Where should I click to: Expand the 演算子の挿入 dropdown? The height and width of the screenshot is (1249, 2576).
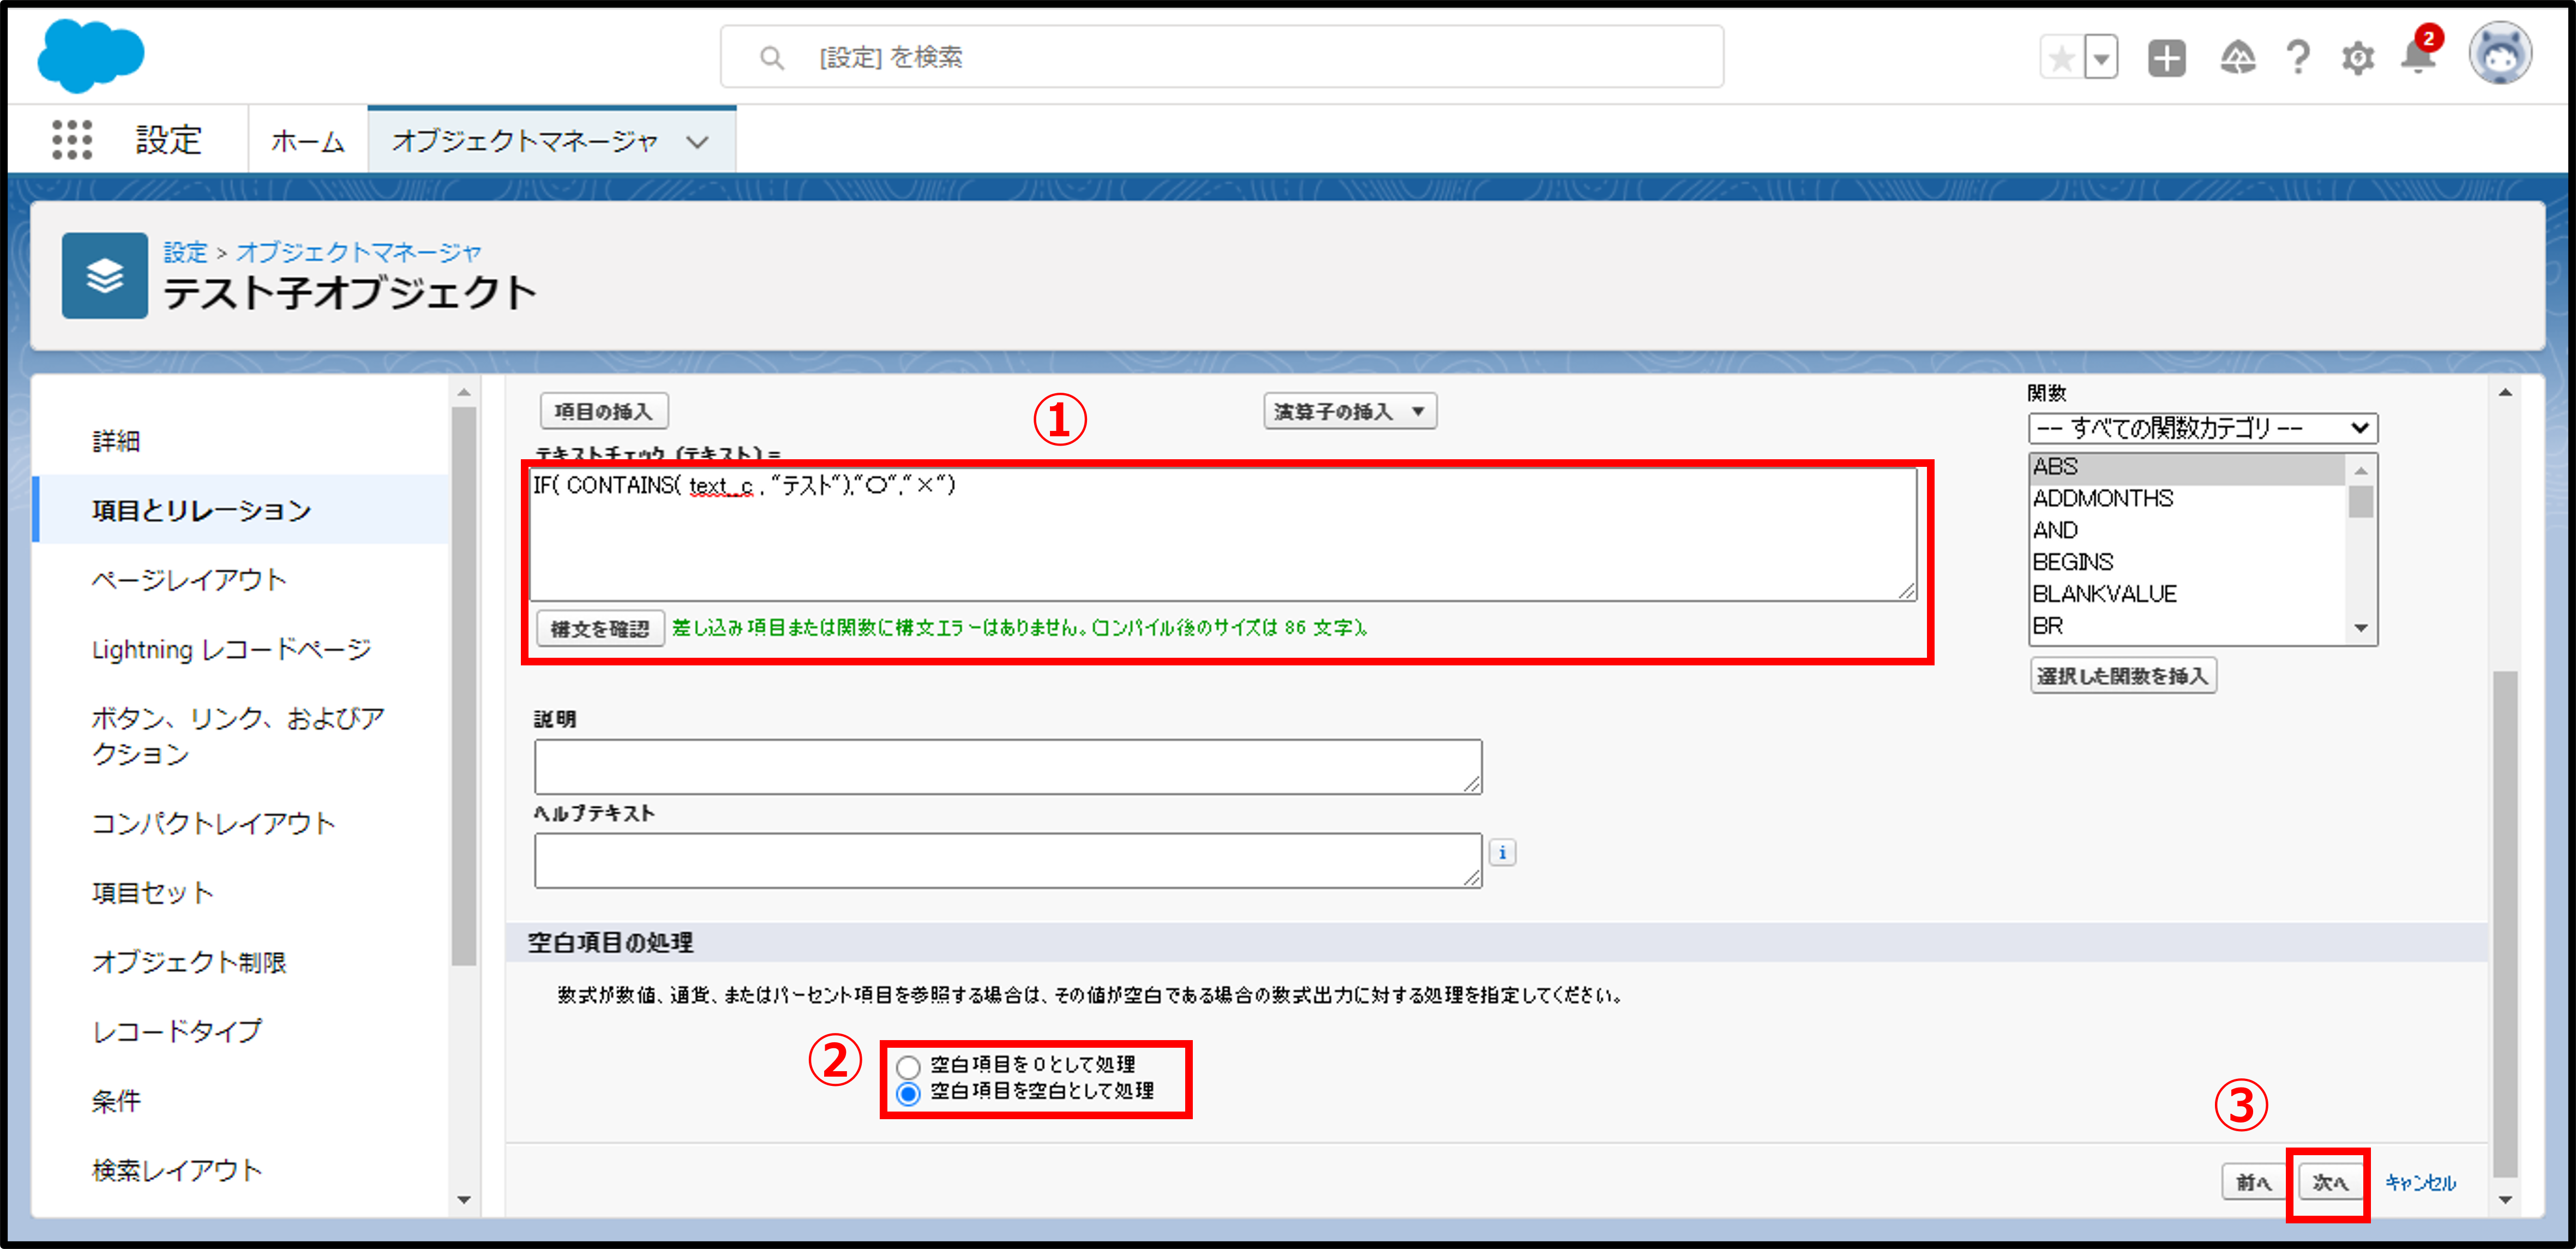point(1349,412)
